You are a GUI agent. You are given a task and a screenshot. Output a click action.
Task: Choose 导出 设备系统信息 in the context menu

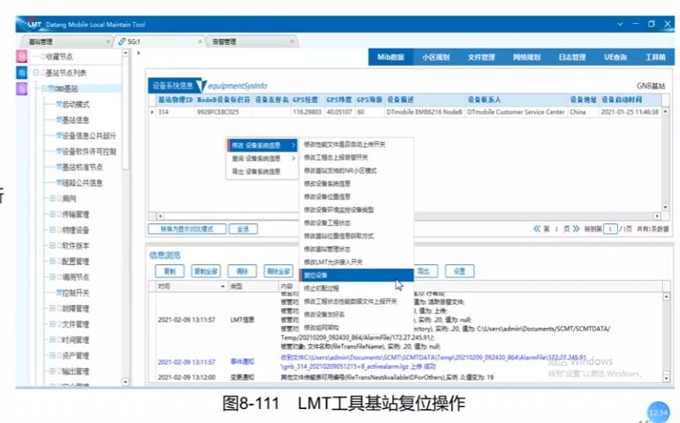(x=262, y=171)
